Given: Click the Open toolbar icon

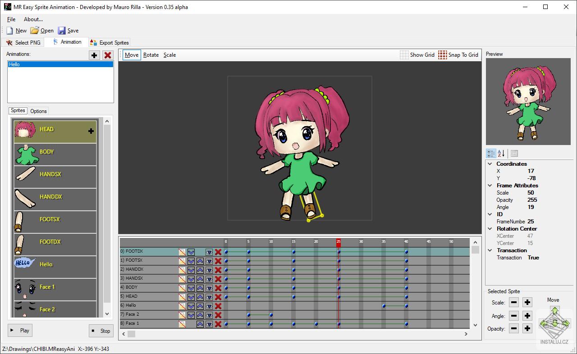Looking at the screenshot, I should click(35, 30).
